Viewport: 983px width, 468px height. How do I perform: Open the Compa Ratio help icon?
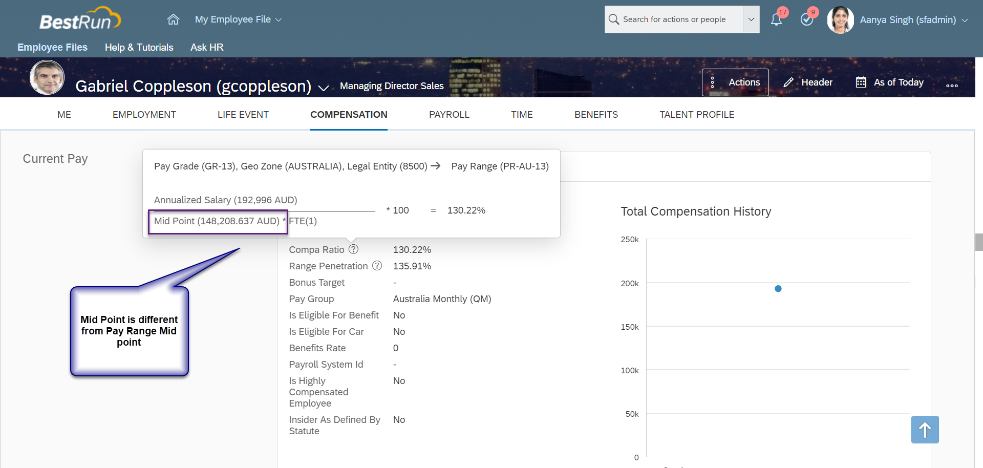[x=353, y=249]
